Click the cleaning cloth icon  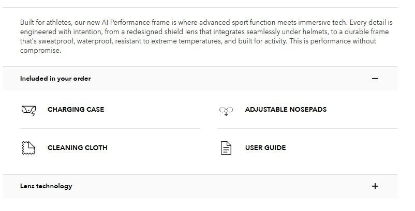28,148
